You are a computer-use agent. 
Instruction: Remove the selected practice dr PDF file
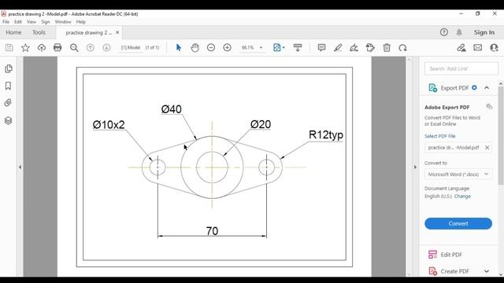(487, 148)
